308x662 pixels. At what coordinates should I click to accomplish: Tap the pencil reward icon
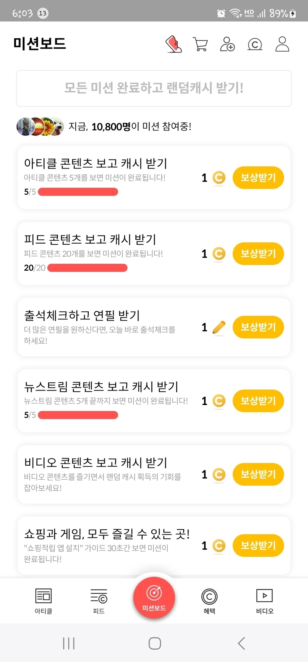(219, 327)
